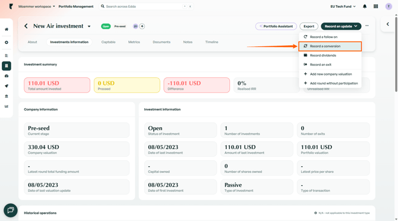Select Add round without participation
Viewport: 398px width, 221px height.
click(330, 83)
